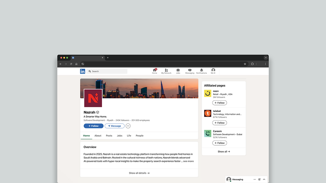Compose a new message icon

[259, 179]
